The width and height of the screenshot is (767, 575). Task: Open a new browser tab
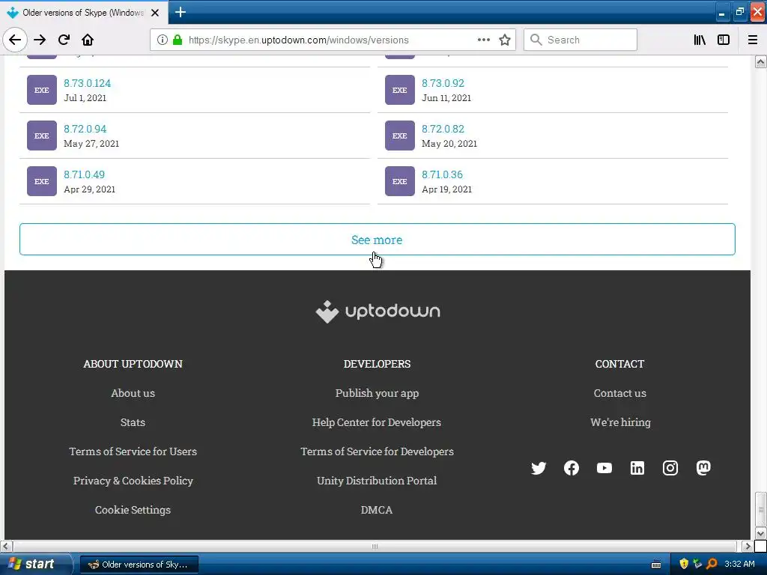pos(180,12)
